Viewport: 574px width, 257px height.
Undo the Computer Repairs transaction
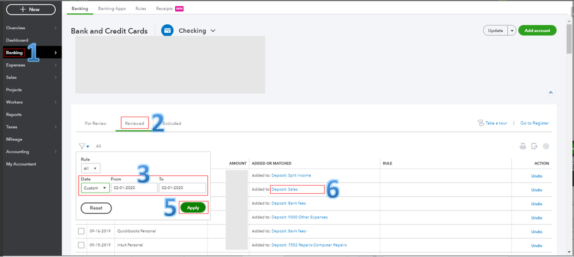pyautogui.click(x=537, y=246)
